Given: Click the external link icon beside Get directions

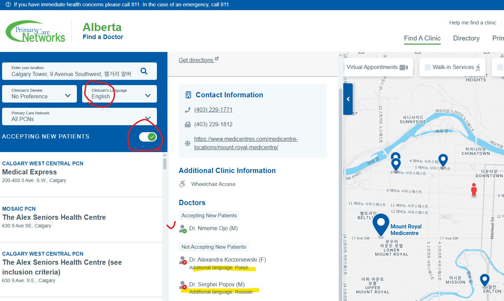Looking at the screenshot, I should [x=217, y=59].
